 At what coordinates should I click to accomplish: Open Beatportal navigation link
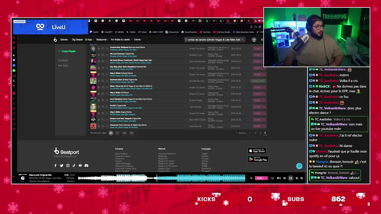pos(102,40)
